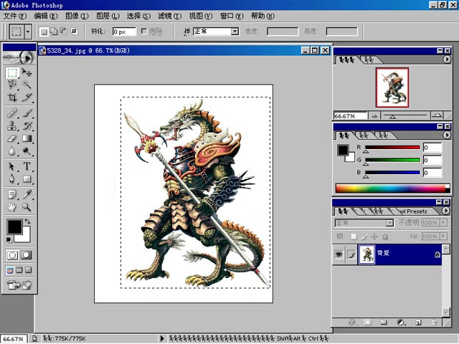Screen dimensions: 459x344
Task: Select the History Brush tool
Action: point(27,126)
